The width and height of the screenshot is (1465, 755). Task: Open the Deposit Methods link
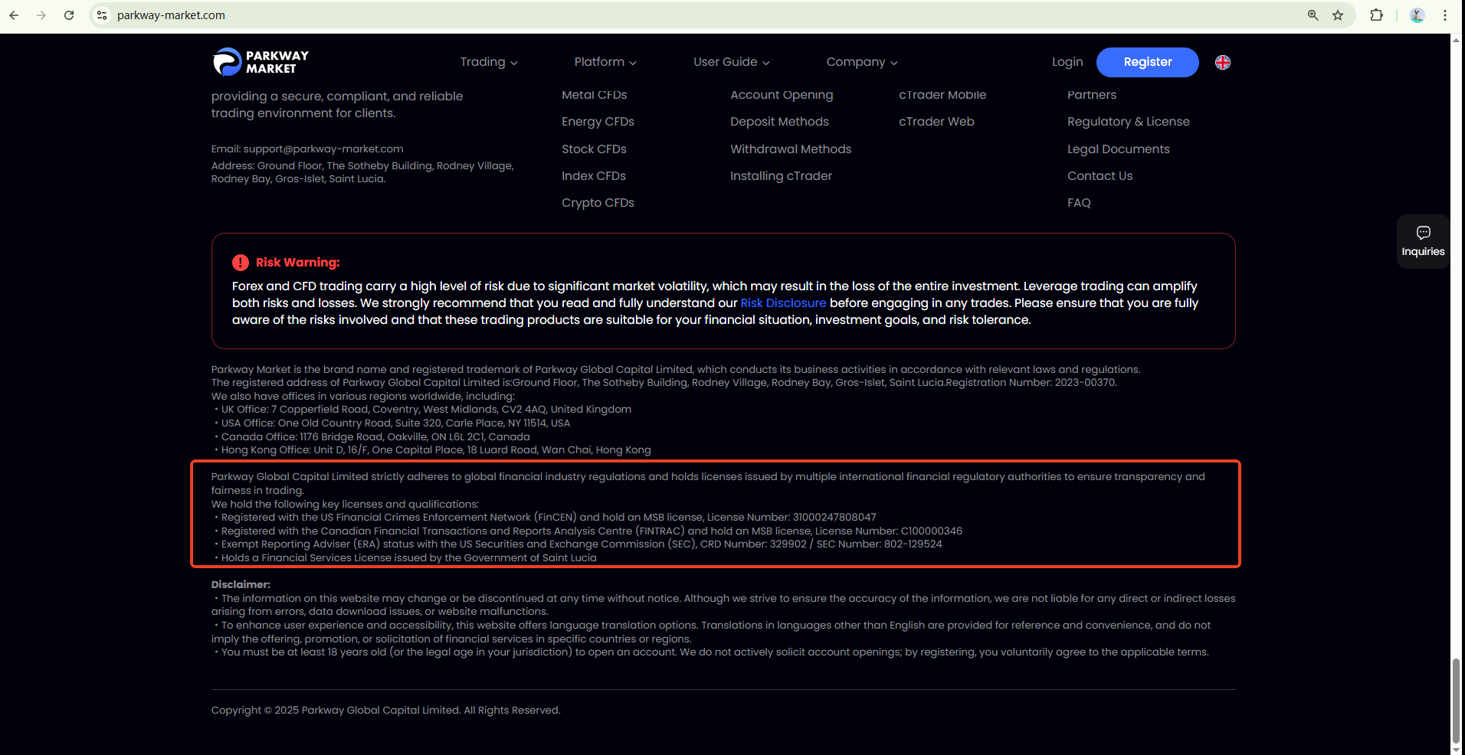(x=779, y=122)
